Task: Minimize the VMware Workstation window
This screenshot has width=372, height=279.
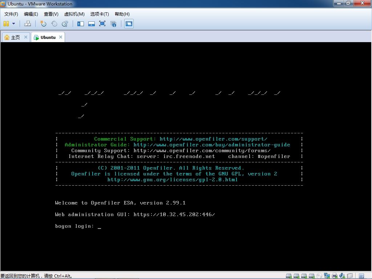Action: (339, 3)
